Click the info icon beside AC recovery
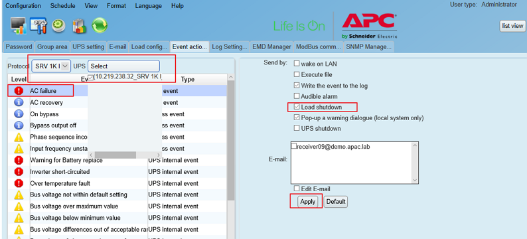527x239 pixels. pyautogui.click(x=19, y=102)
